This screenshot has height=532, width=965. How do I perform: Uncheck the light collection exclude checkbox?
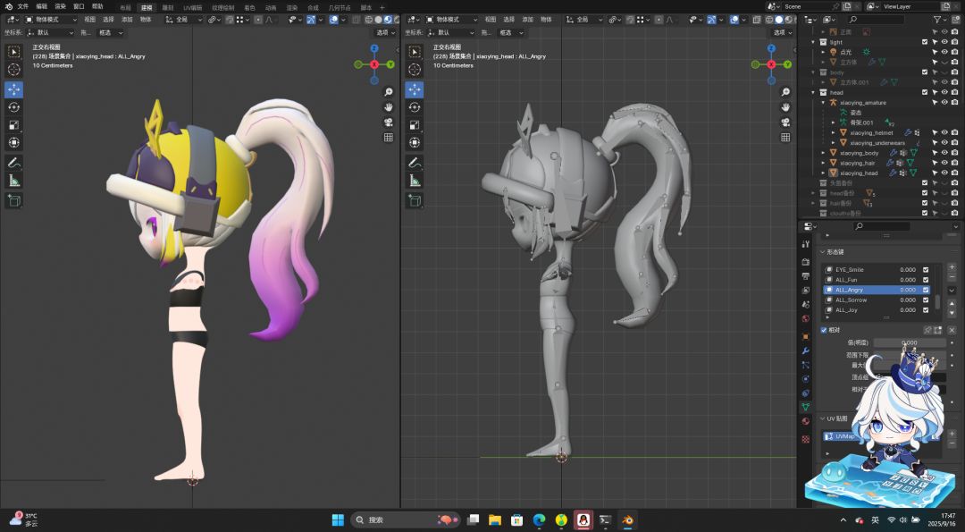925,42
